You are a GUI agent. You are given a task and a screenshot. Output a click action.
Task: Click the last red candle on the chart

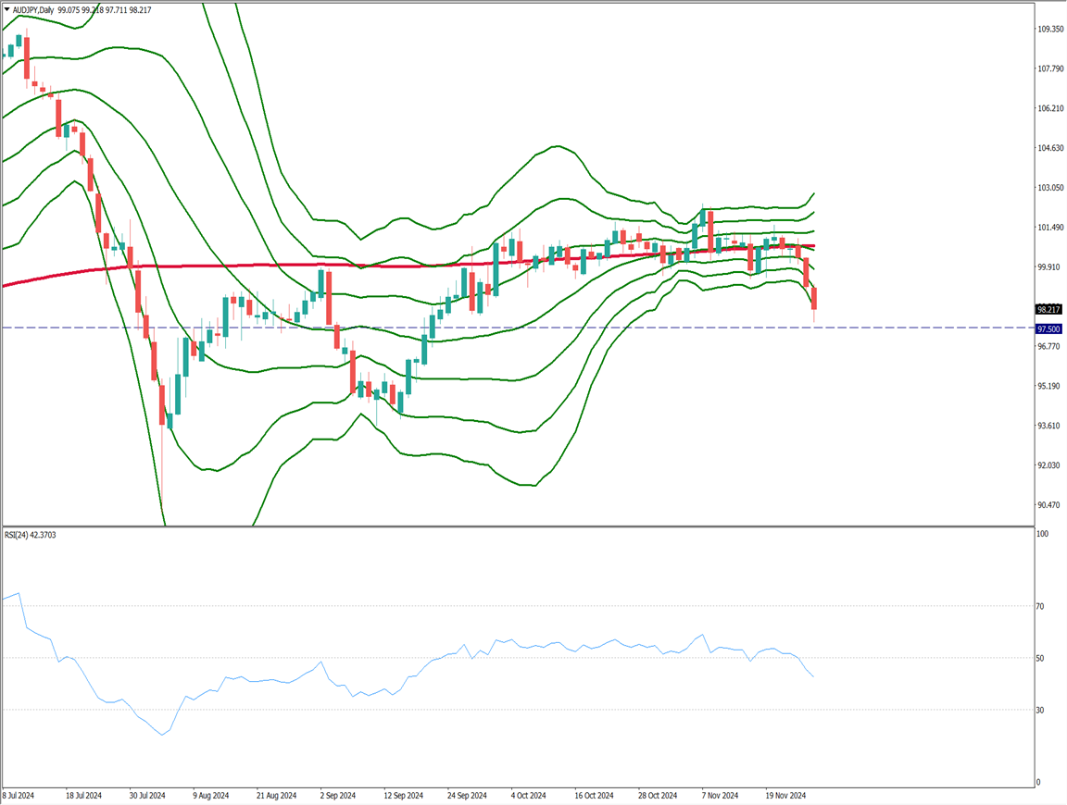coord(814,299)
